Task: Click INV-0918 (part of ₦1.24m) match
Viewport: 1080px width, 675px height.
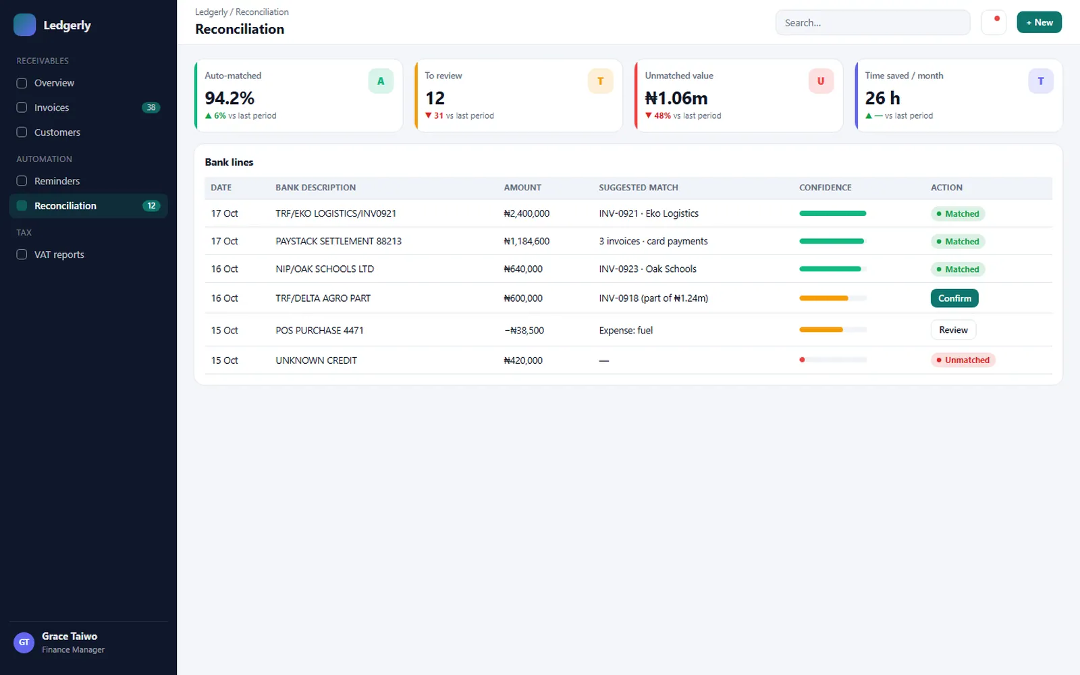Action: point(653,298)
